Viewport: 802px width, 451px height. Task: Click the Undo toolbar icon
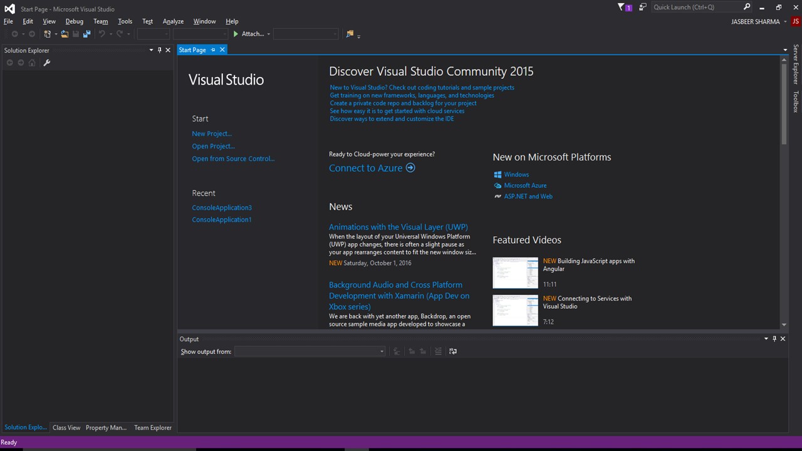[x=102, y=34]
